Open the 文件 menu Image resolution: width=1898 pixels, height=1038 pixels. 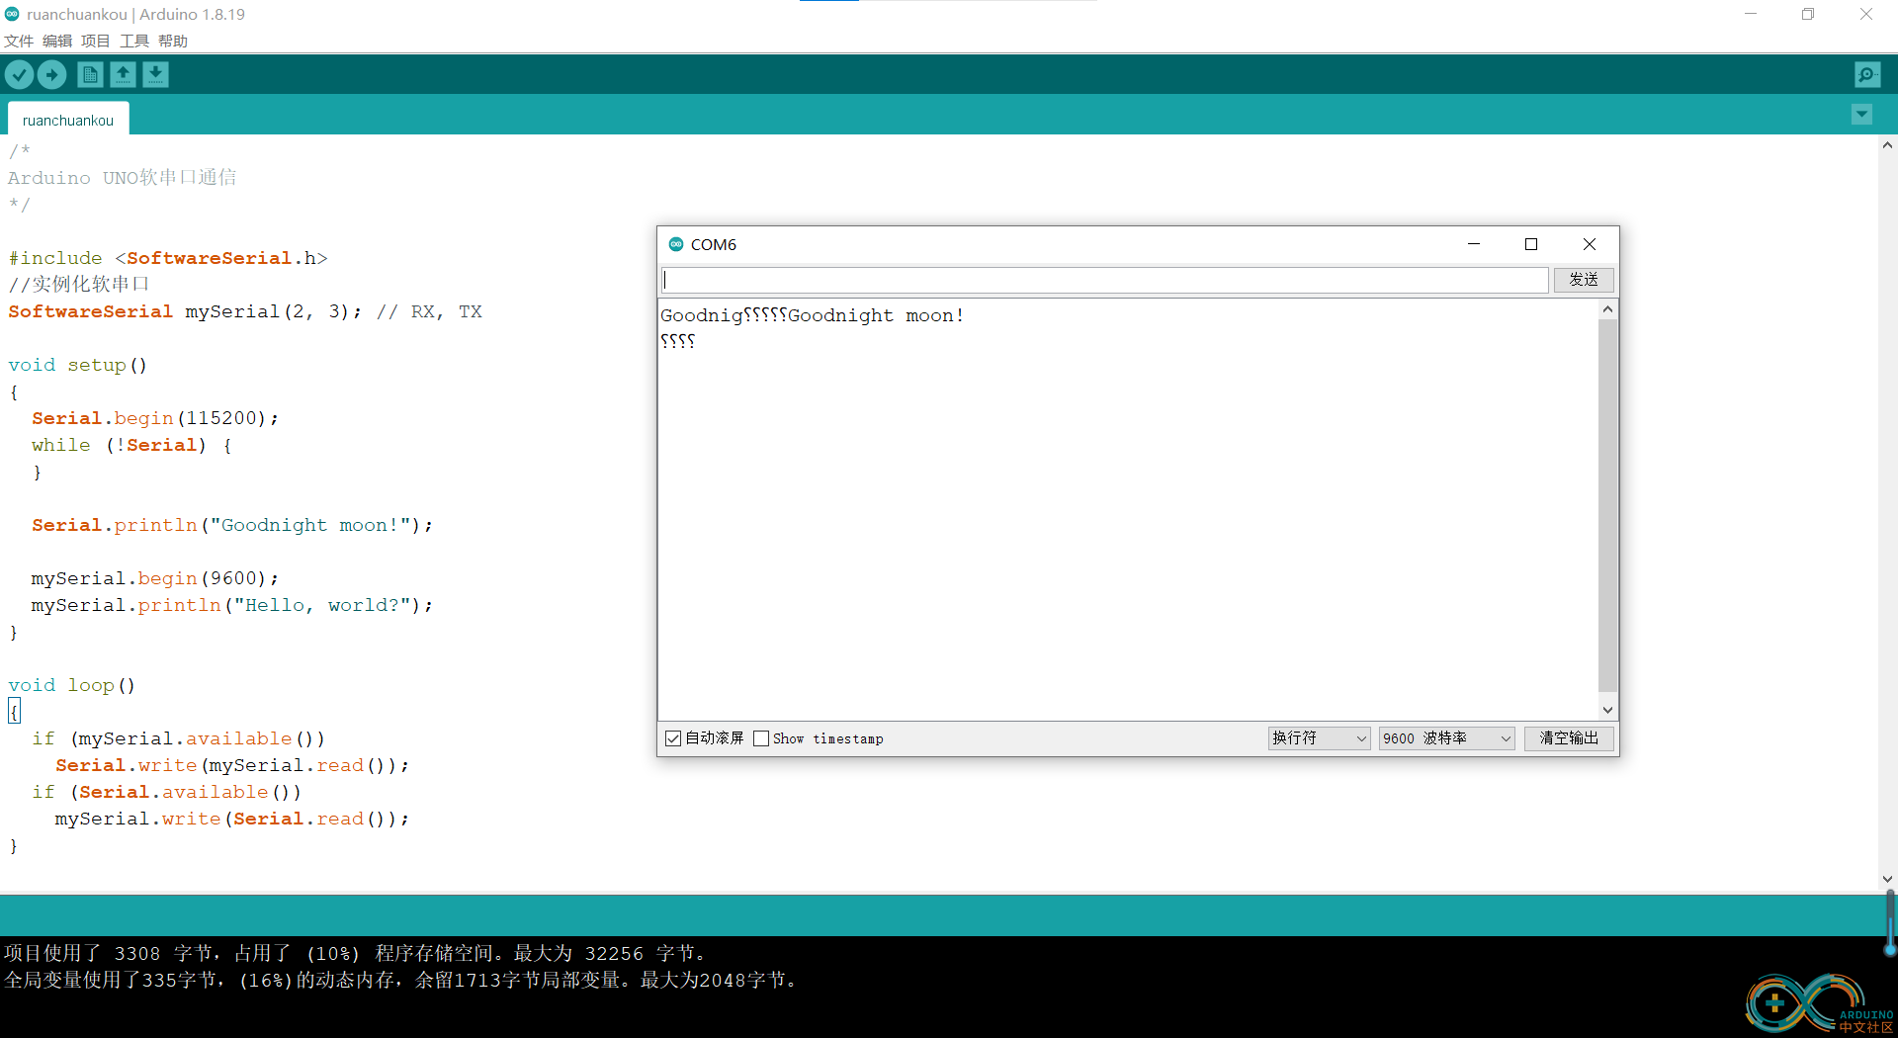pyautogui.click(x=19, y=41)
